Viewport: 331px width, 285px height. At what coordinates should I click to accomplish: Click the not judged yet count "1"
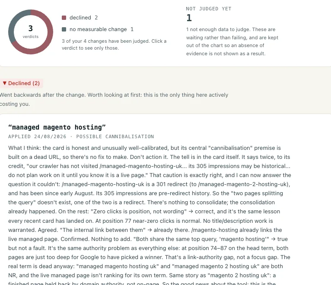click(x=189, y=18)
